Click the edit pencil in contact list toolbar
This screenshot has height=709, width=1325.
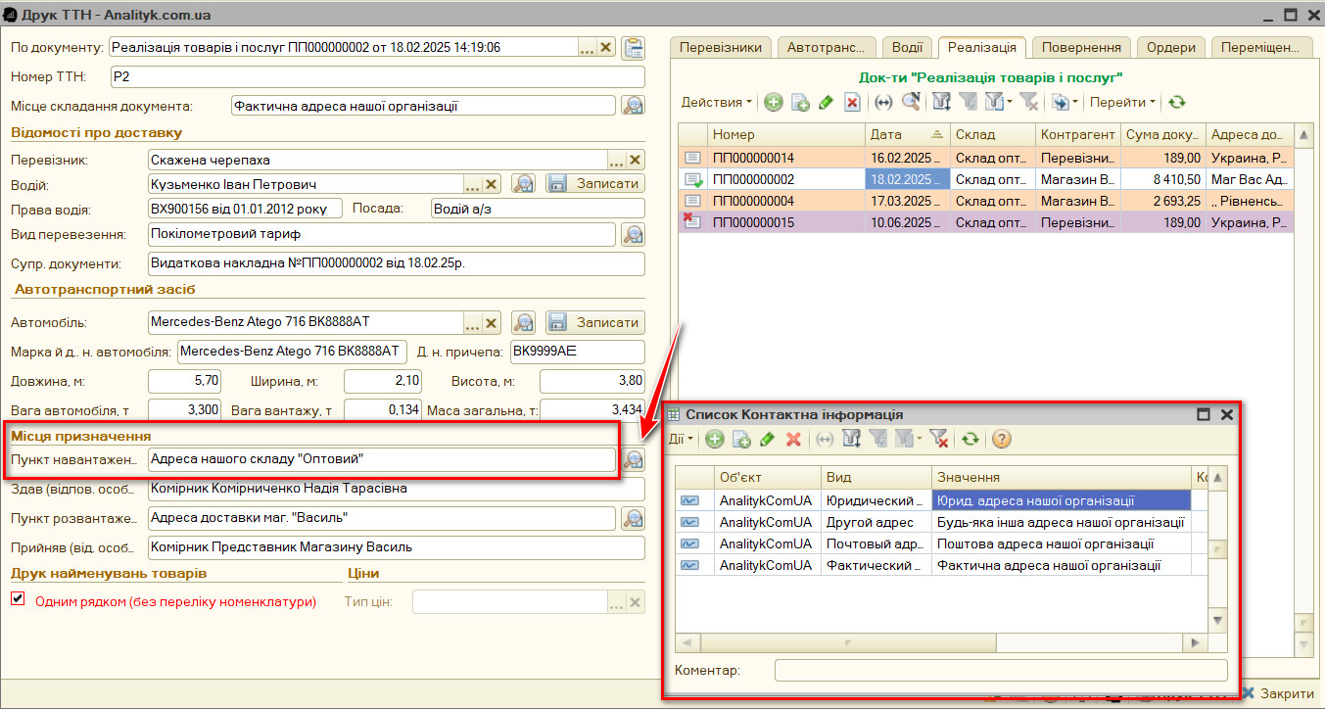pyautogui.click(x=767, y=440)
